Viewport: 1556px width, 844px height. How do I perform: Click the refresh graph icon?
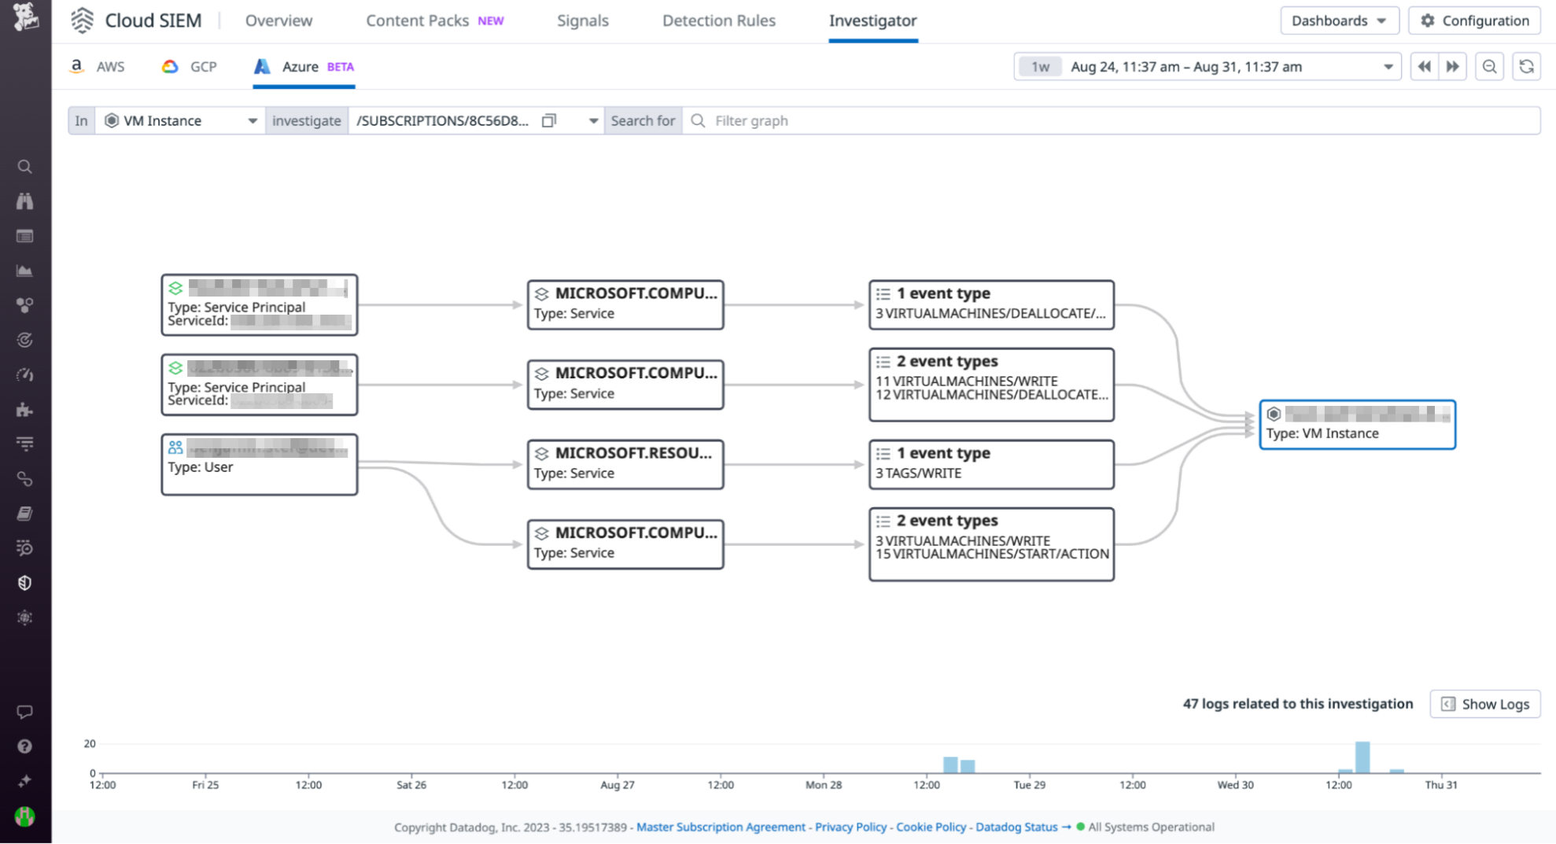coord(1526,66)
